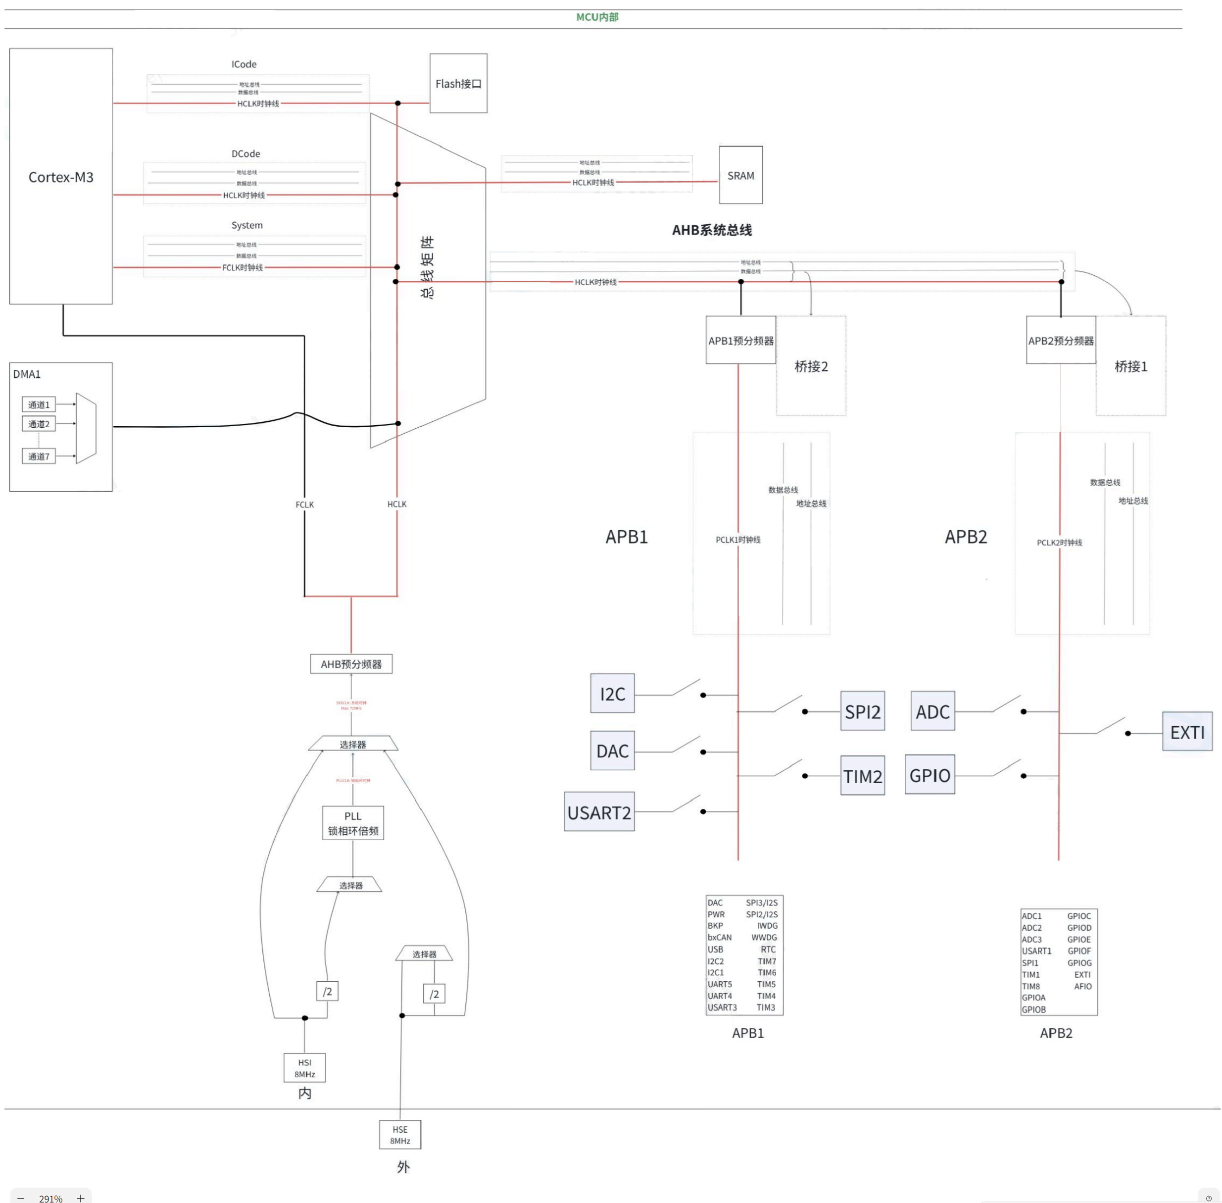Select the 选择器 directly below PLL
This screenshot has height=1203, width=1222.
[x=350, y=885]
